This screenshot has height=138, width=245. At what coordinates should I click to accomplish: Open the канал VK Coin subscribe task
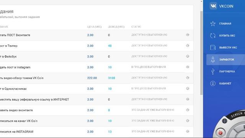point(19,121)
